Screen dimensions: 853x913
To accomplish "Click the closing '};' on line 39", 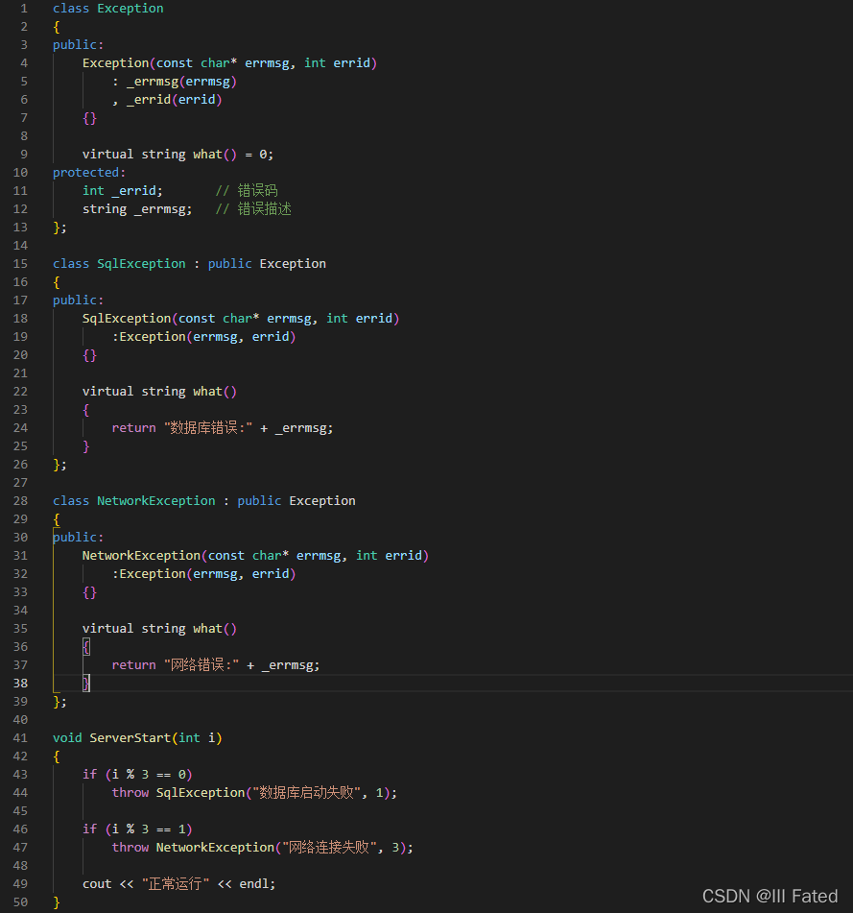I will tap(59, 702).
